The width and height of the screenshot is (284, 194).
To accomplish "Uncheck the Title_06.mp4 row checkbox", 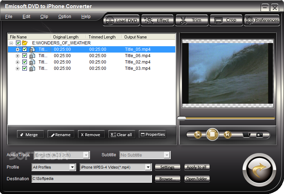I will (25, 56).
